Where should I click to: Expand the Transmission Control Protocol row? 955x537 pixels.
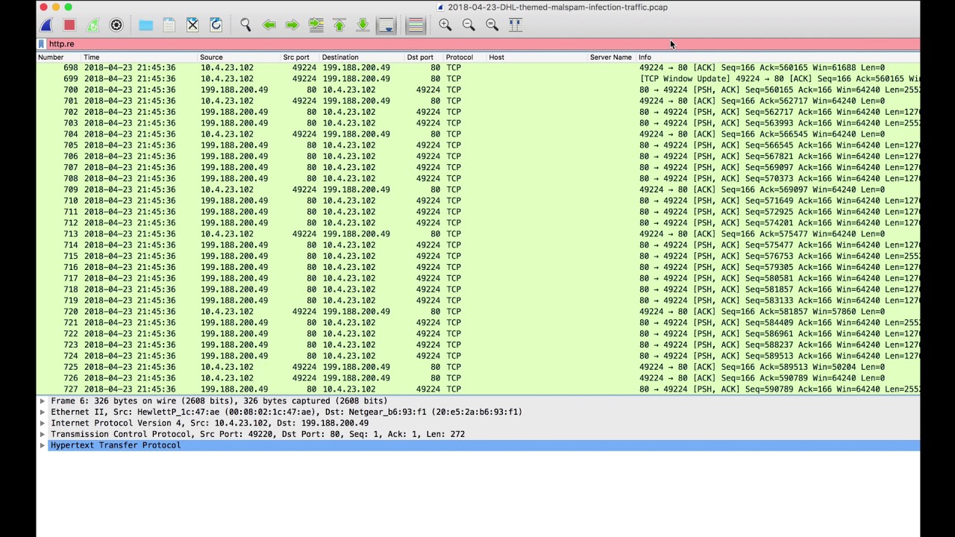point(43,434)
